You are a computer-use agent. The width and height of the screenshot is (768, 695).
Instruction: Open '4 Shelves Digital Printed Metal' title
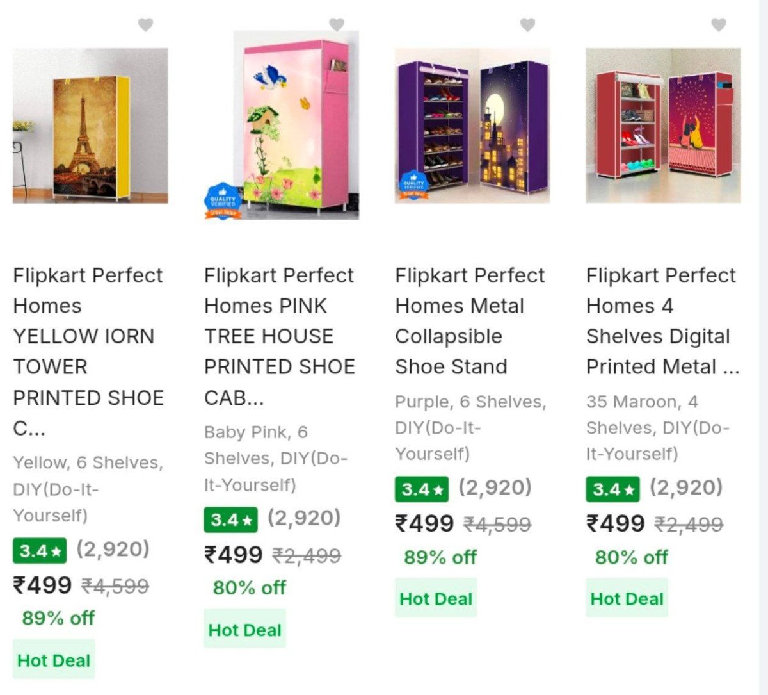pos(661,321)
